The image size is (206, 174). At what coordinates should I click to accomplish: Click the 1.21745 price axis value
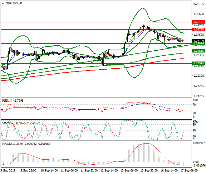[199, 86]
